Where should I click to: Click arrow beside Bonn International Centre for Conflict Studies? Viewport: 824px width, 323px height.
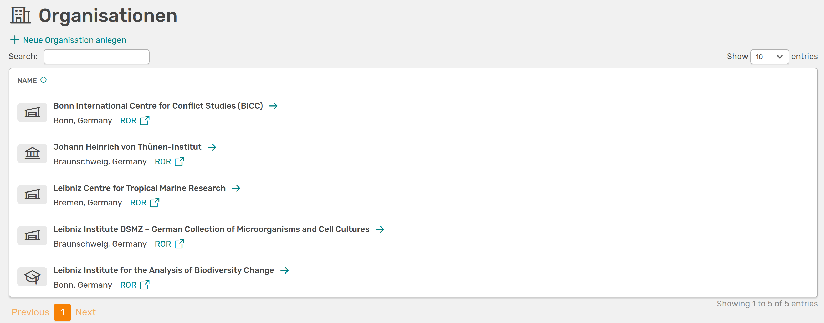tap(273, 106)
